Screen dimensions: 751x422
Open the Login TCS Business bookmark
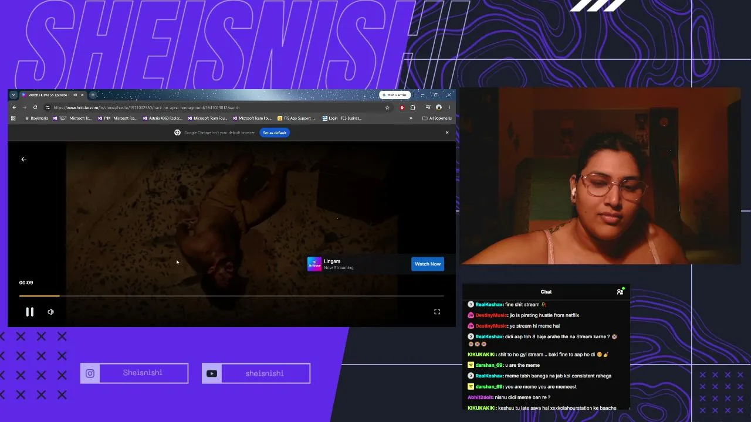point(341,118)
